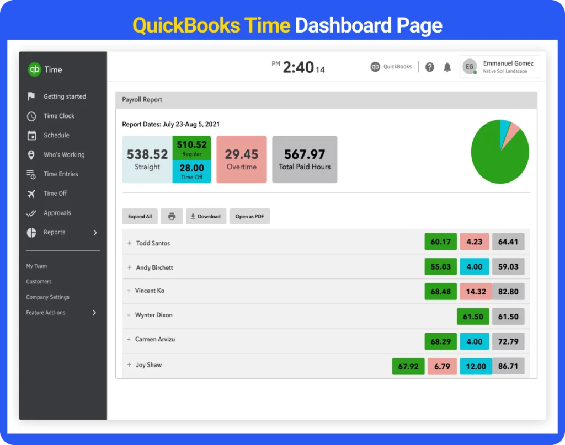
Task: Click Vincent Ko overtime 14.32
Action: tap(476, 292)
